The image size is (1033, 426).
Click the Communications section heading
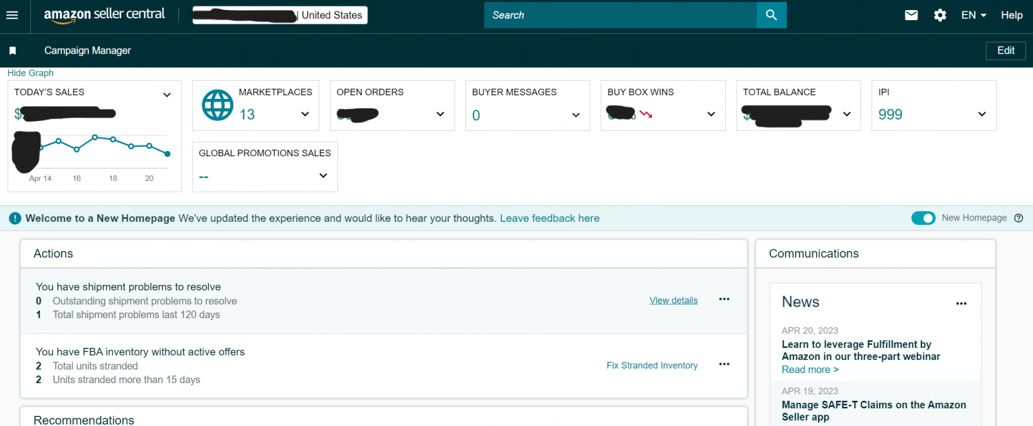[814, 253]
